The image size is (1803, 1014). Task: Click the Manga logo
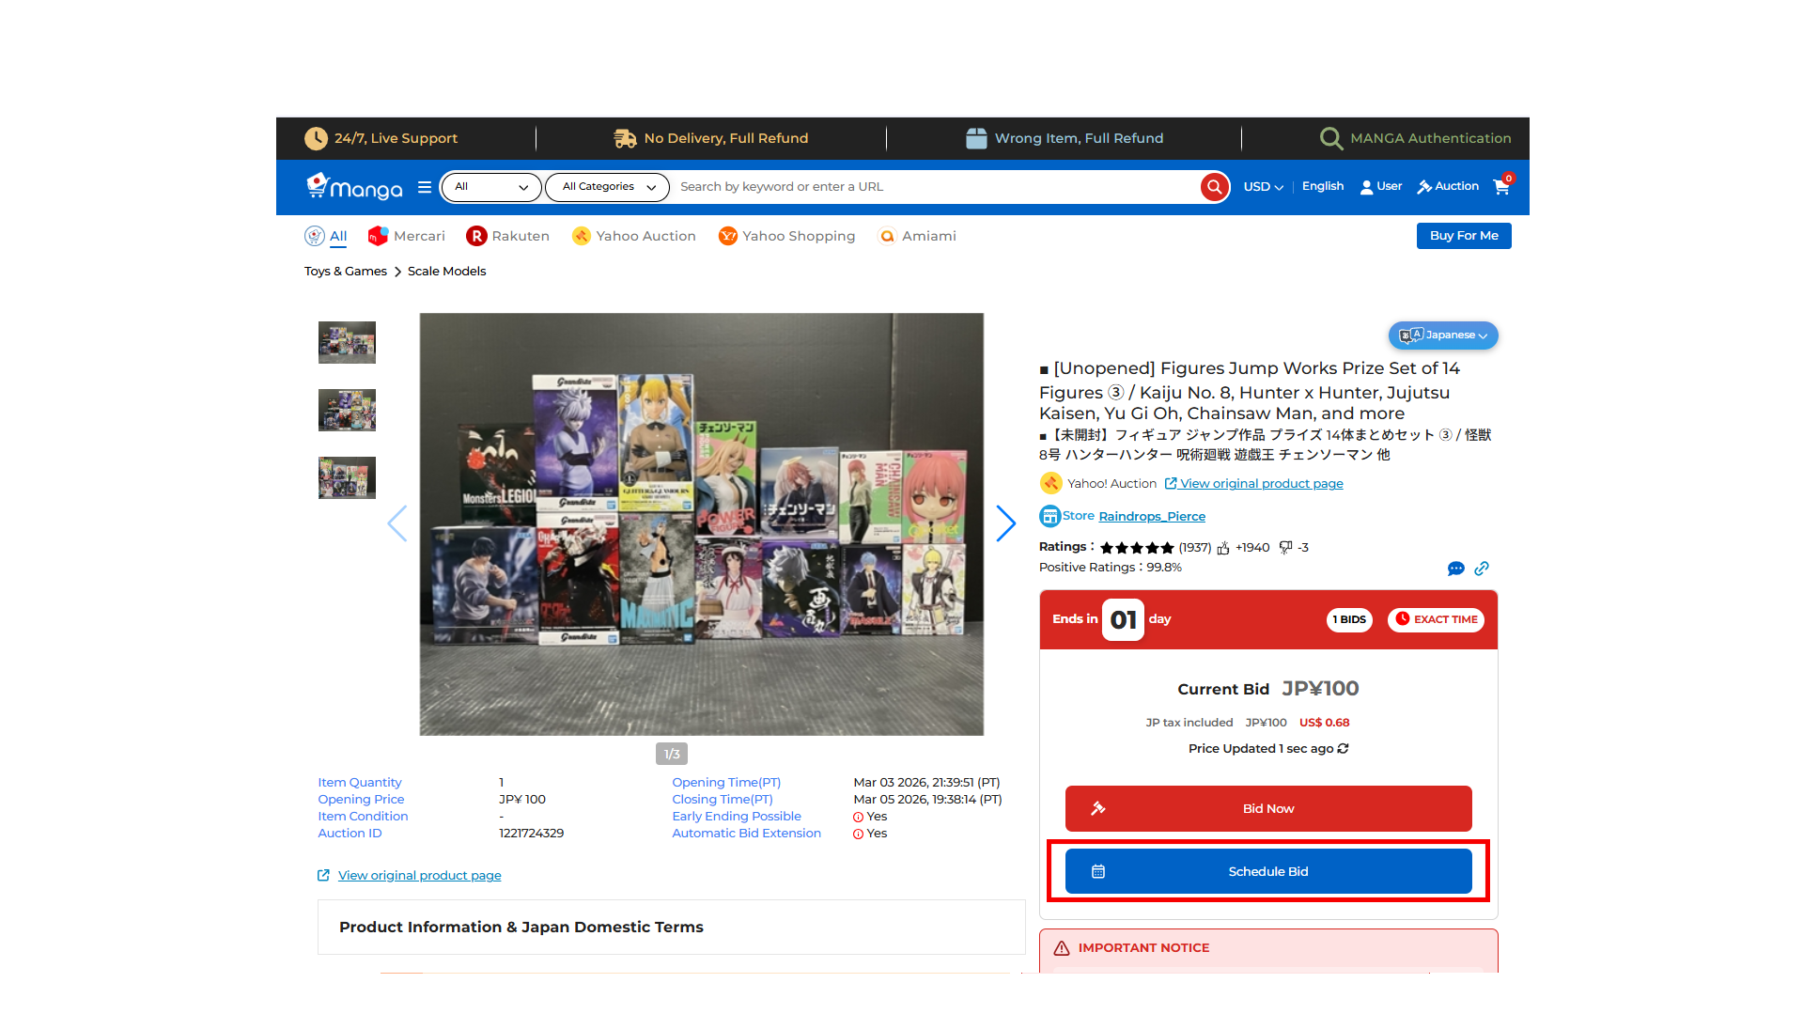[x=354, y=187]
